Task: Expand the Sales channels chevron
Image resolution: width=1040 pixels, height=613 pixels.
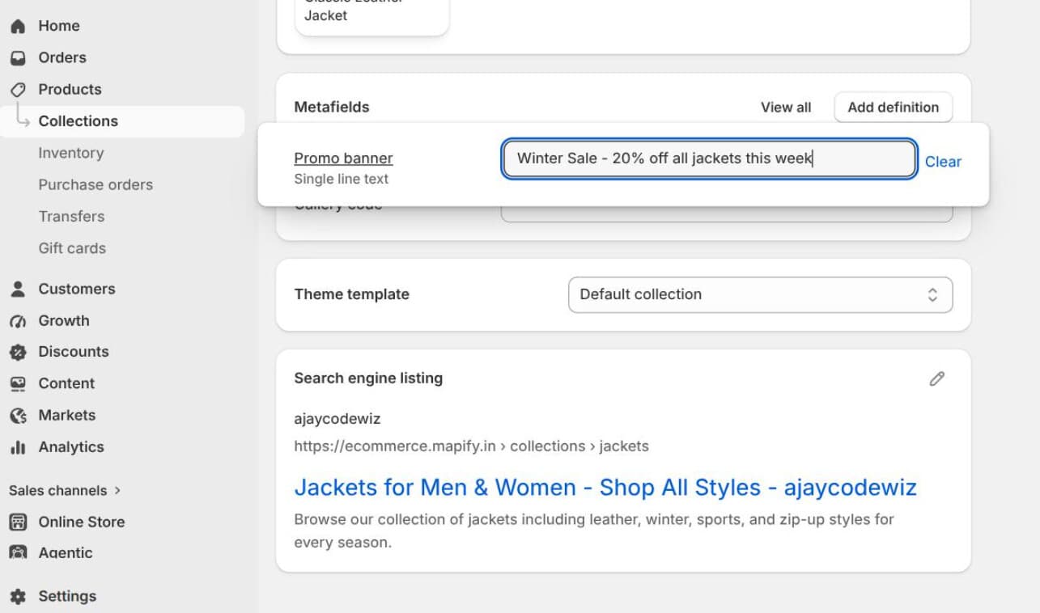Action: coord(117,490)
